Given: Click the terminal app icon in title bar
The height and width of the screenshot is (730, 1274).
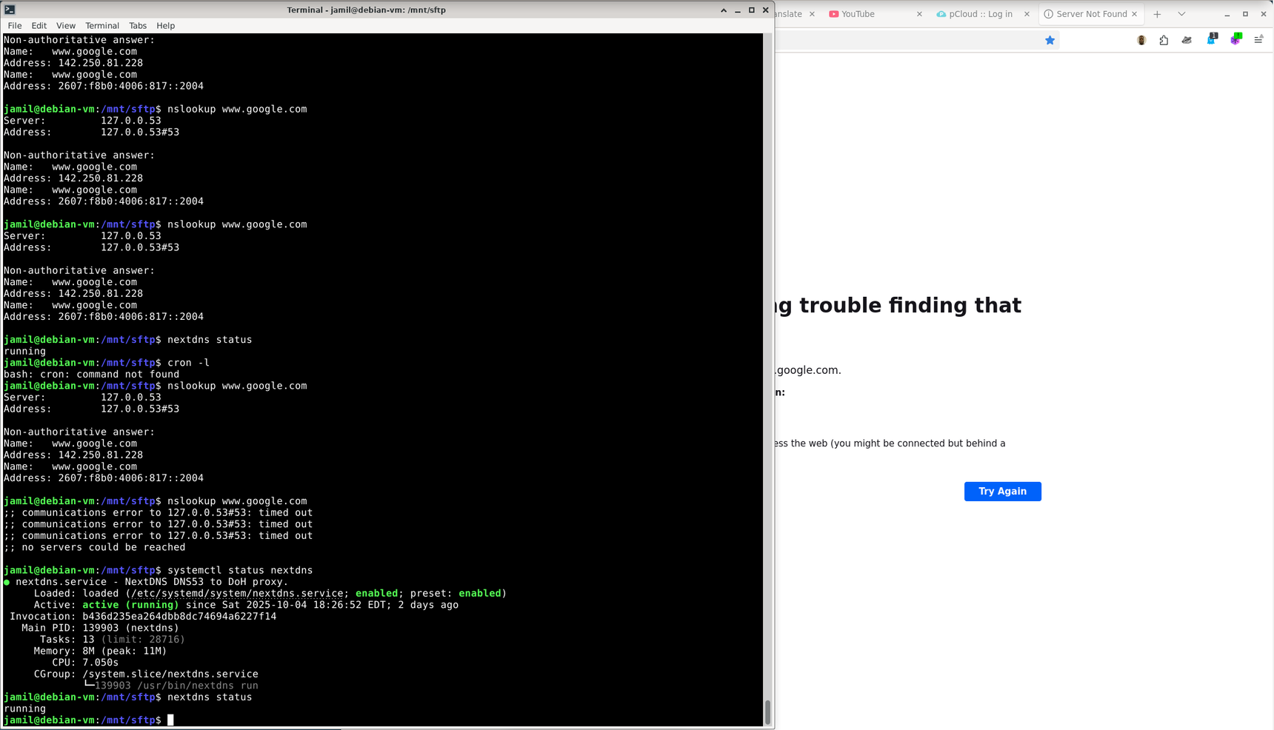Looking at the screenshot, I should click(10, 10).
